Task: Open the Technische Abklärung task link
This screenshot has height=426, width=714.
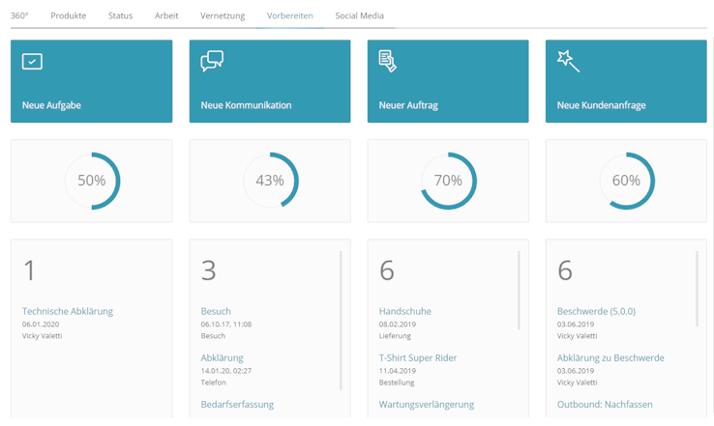Action: [68, 311]
